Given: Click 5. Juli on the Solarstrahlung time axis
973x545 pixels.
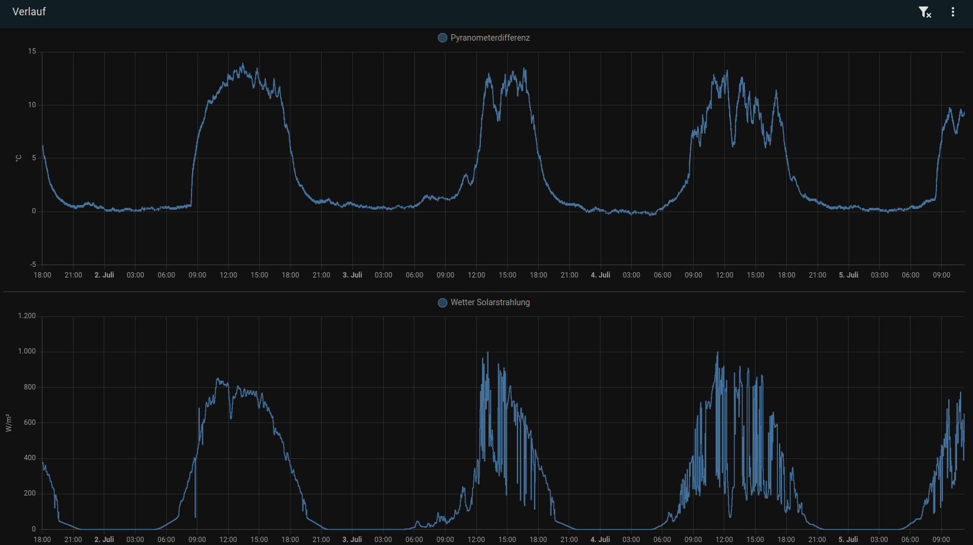Looking at the screenshot, I should click(849, 540).
